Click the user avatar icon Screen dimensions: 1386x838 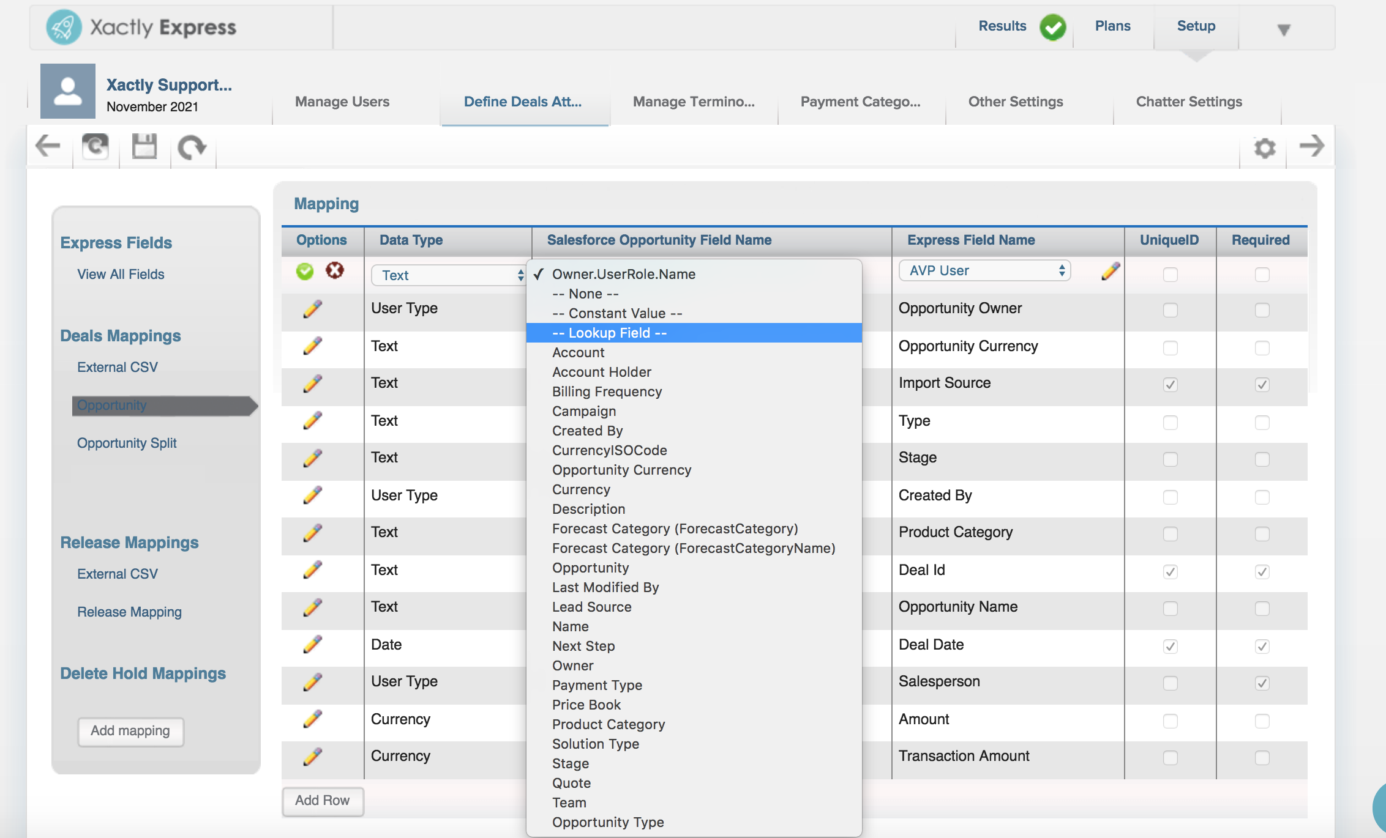click(x=68, y=91)
